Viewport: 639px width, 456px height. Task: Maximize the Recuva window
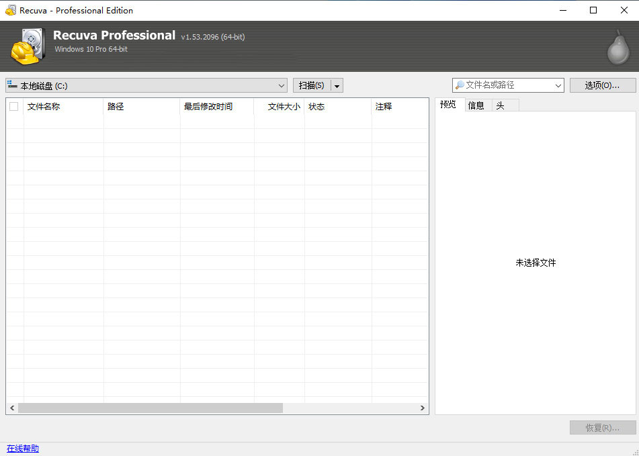(x=593, y=10)
